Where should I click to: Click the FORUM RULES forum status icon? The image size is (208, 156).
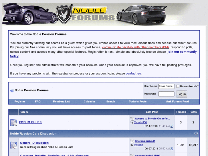(x=13, y=123)
